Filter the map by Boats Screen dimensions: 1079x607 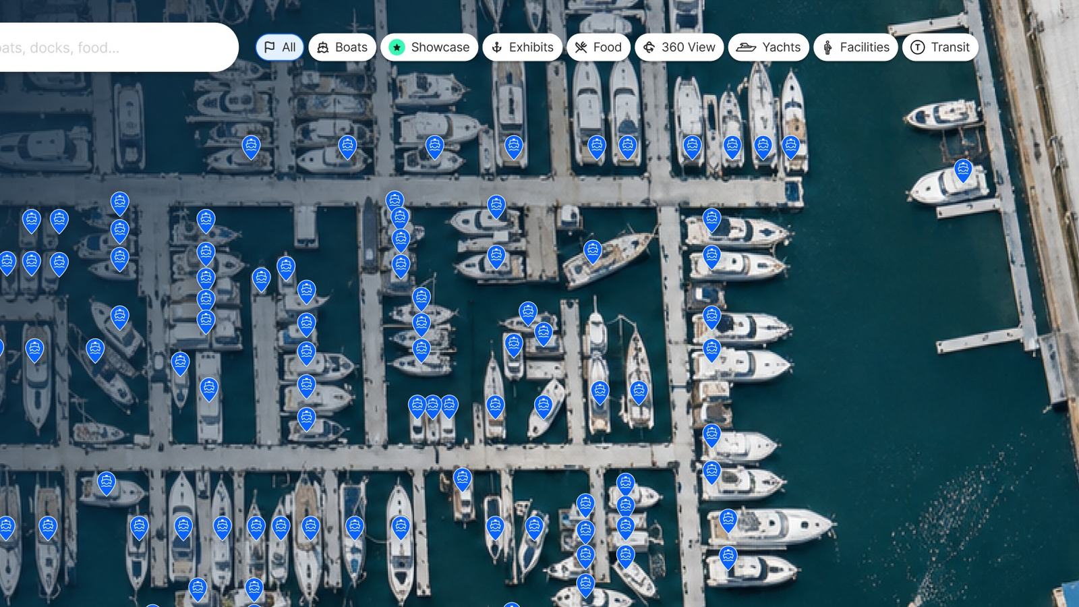click(x=342, y=47)
